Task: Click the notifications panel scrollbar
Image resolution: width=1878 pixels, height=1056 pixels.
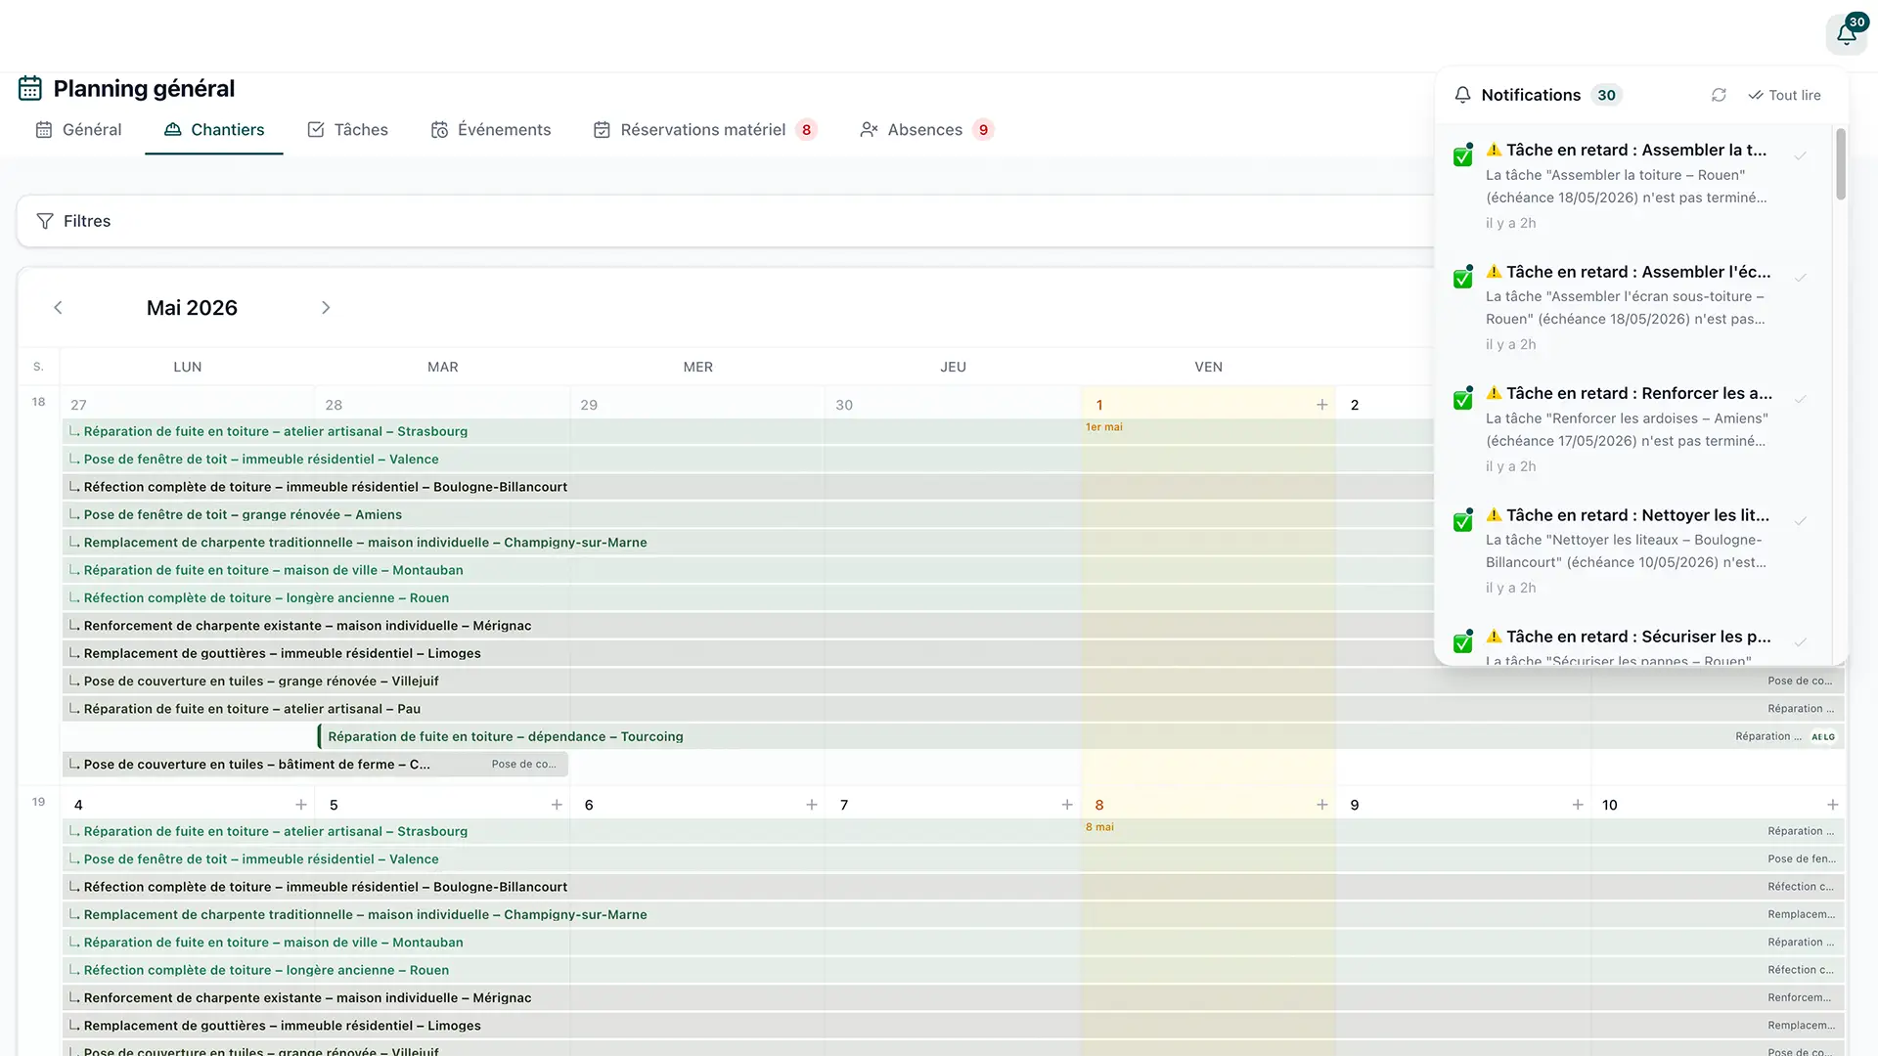Action: 1840,164
